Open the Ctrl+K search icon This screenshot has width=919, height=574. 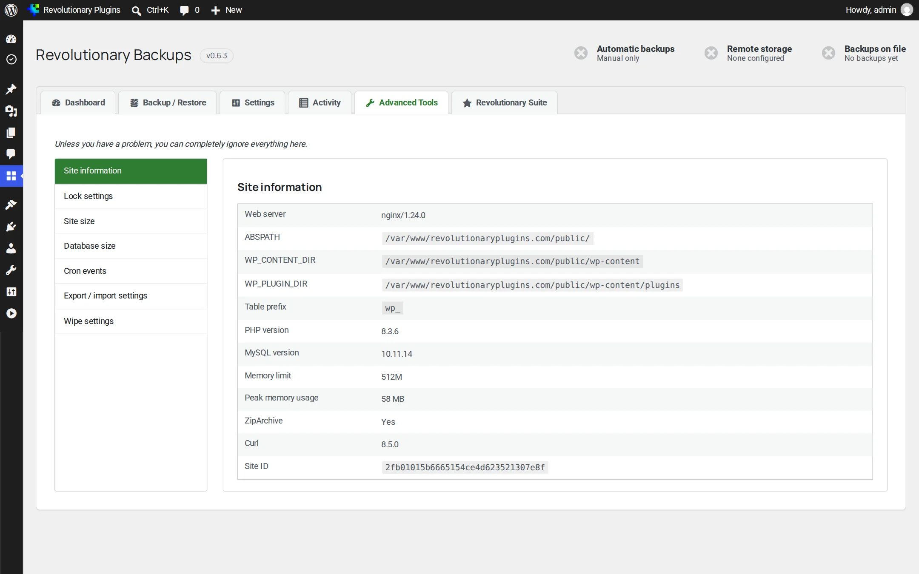136,10
